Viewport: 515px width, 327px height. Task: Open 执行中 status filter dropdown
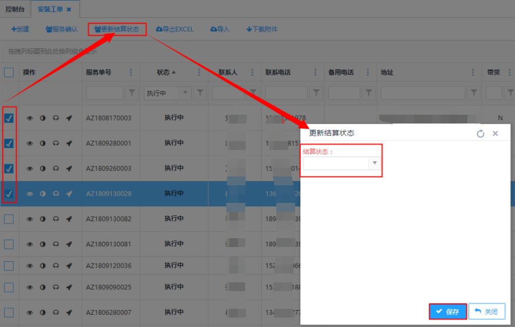[186, 93]
